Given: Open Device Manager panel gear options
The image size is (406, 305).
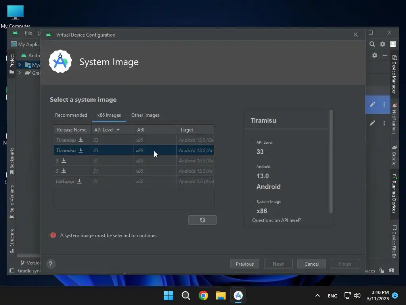Looking at the screenshot, I should pyautogui.click(x=374, y=55).
